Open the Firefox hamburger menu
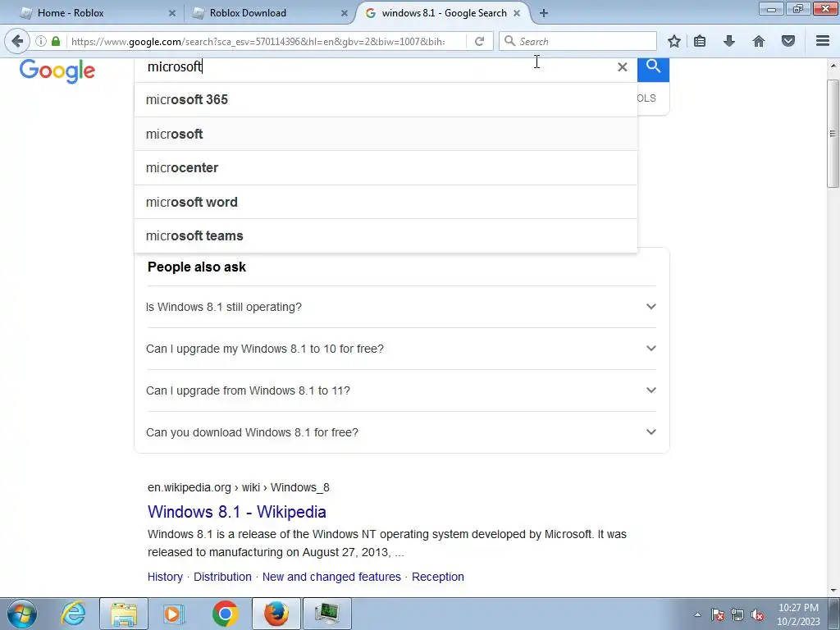Image resolution: width=840 pixels, height=630 pixels. pyautogui.click(x=823, y=41)
